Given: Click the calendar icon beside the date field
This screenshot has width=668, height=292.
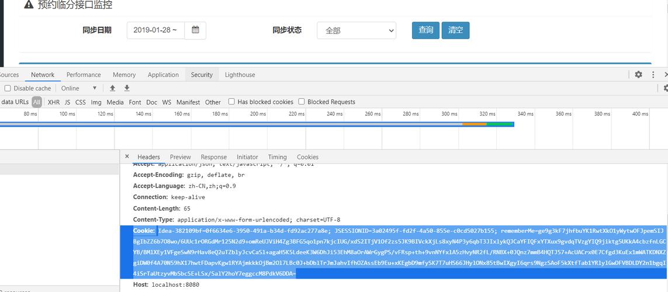Looking at the screenshot, I should coord(196,30).
